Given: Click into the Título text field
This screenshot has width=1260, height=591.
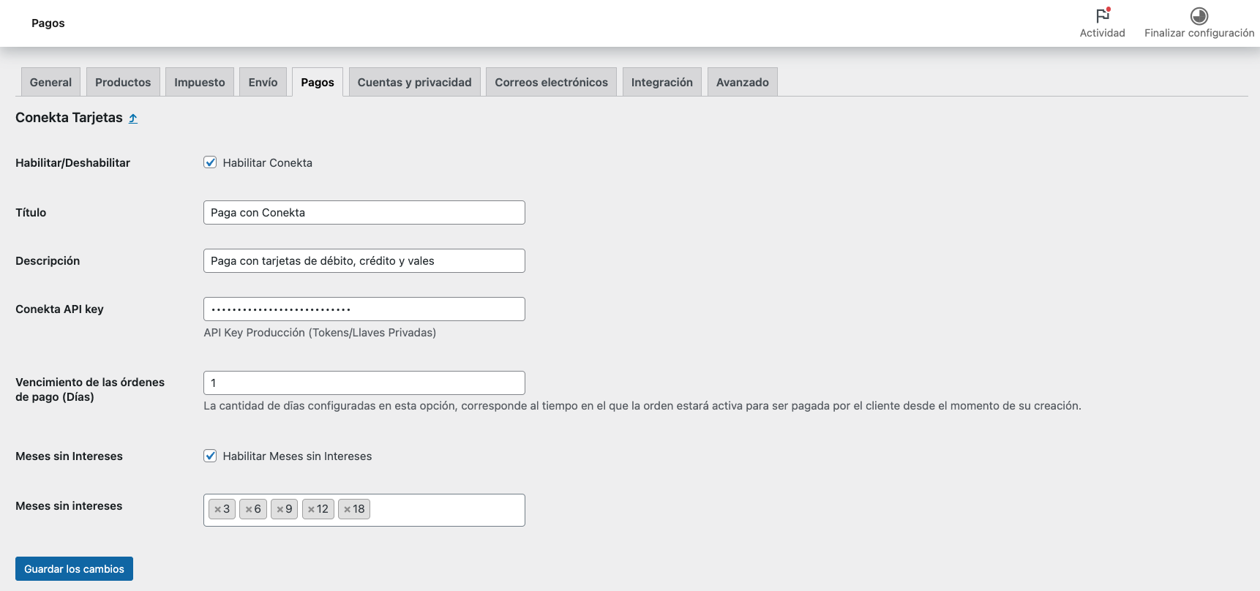Looking at the screenshot, I should 364,213.
